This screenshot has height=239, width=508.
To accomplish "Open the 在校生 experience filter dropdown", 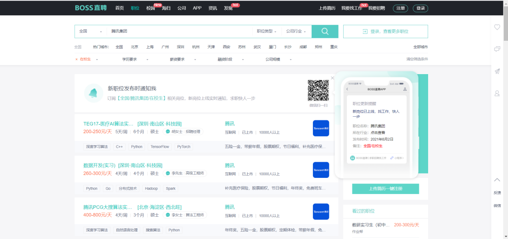I will 89,59.
